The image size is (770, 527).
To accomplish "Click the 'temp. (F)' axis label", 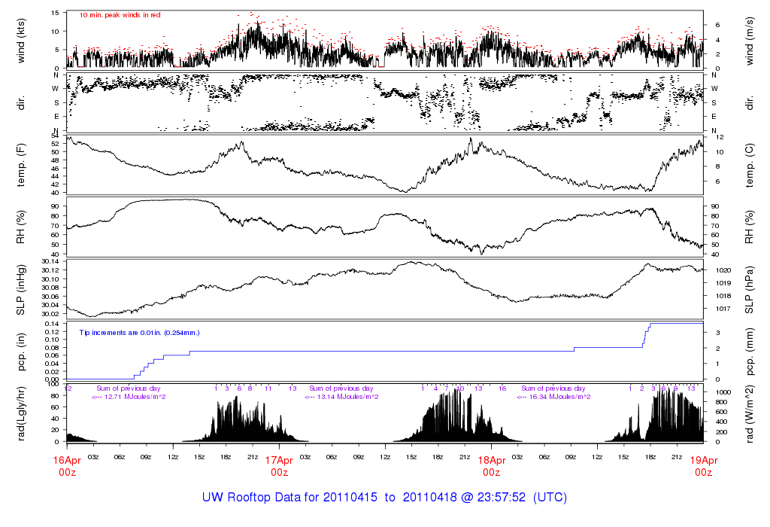I will coord(21,165).
